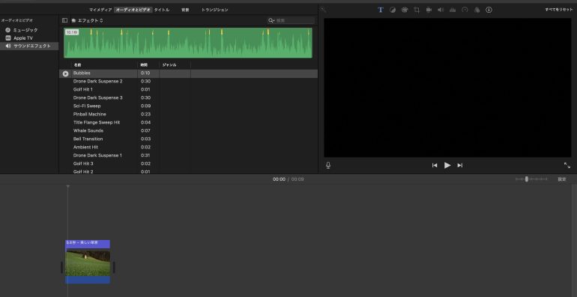The image size is (577, 297).
Task: Select the Title Flange Sweep Hit row
Action: pos(188,123)
